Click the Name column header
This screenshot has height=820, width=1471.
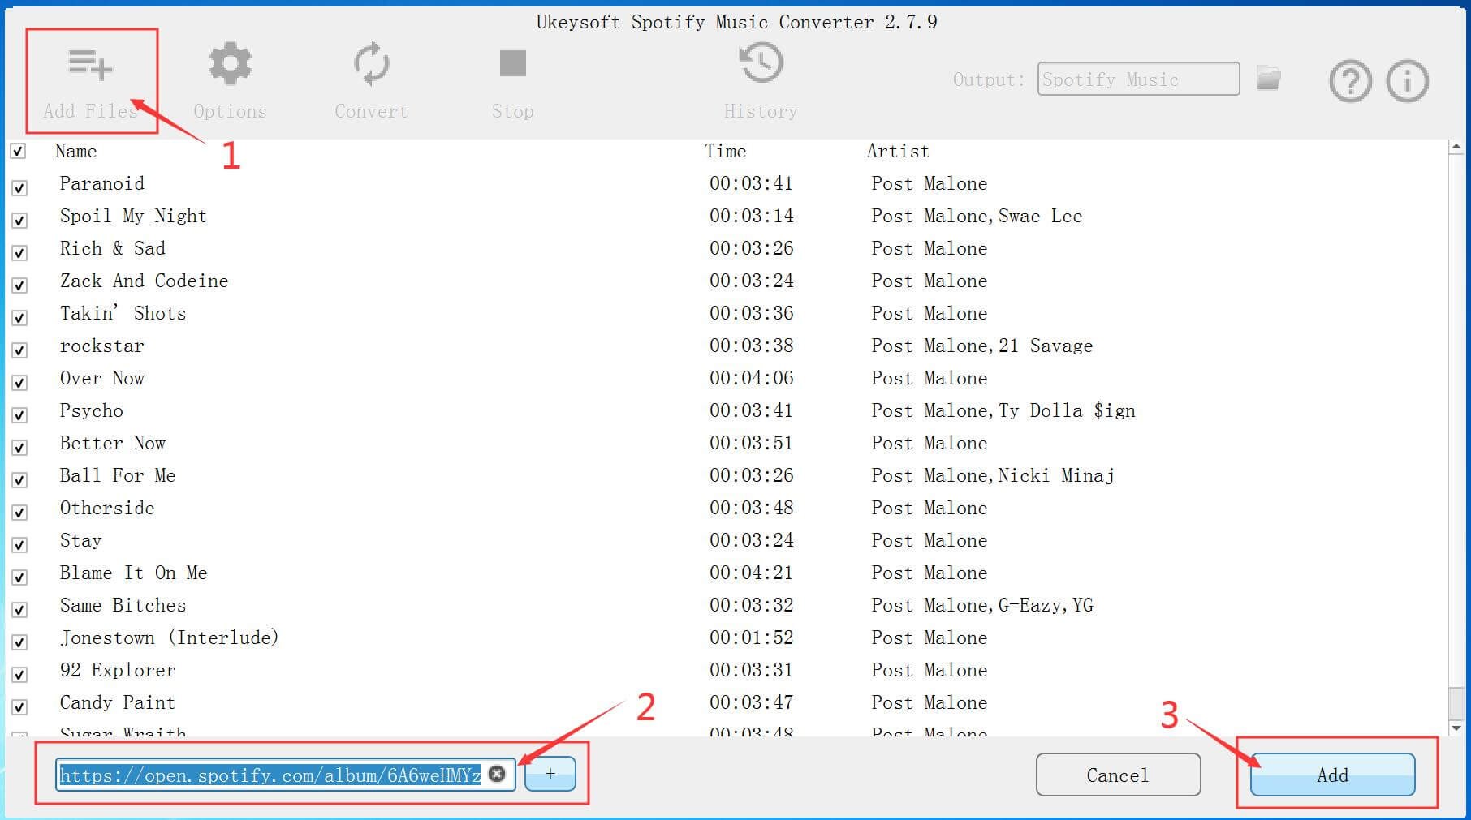(75, 151)
